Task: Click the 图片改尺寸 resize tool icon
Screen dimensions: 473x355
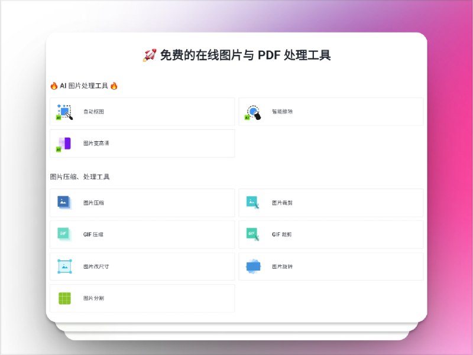Action: 64,266
